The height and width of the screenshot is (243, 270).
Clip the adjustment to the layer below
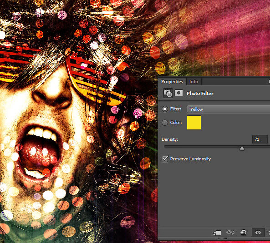pos(217,233)
